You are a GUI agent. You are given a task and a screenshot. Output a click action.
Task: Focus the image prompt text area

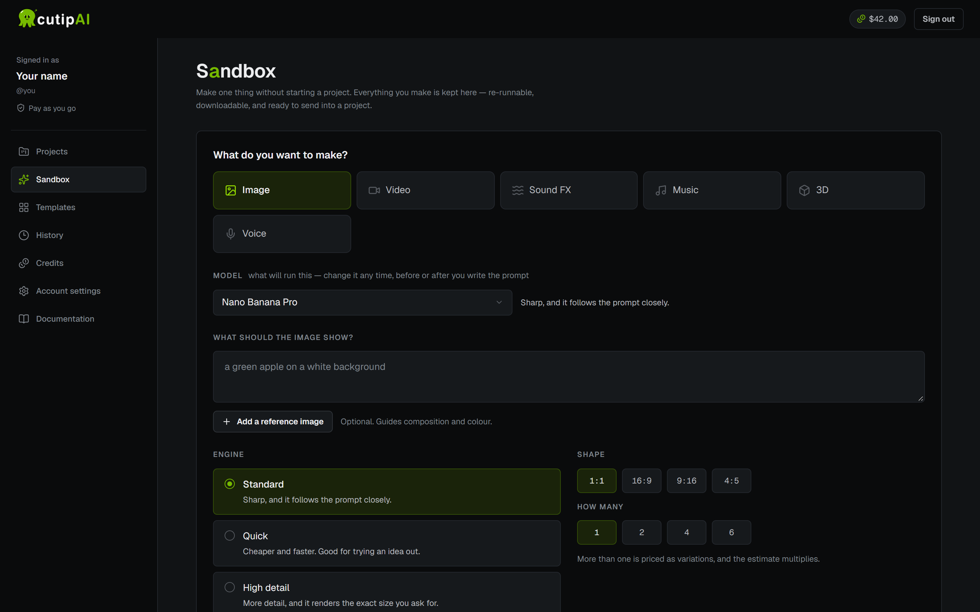(x=569, y=377)
